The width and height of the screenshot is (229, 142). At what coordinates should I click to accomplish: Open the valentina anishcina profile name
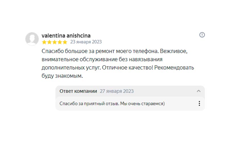66,35
